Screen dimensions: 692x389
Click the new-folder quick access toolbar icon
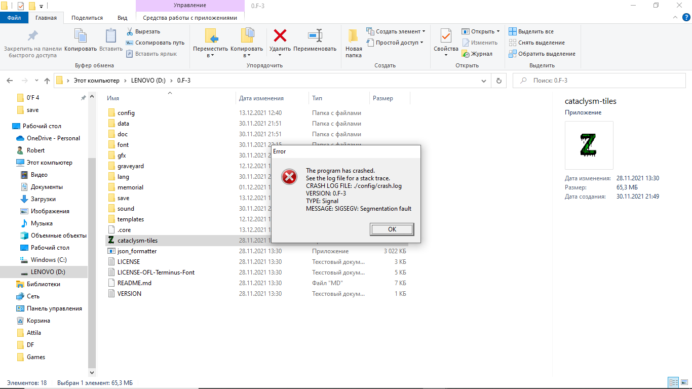coord(32,6)
